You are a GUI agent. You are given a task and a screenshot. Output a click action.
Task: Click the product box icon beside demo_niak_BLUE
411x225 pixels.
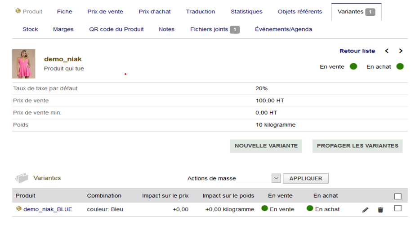[18, 208]
